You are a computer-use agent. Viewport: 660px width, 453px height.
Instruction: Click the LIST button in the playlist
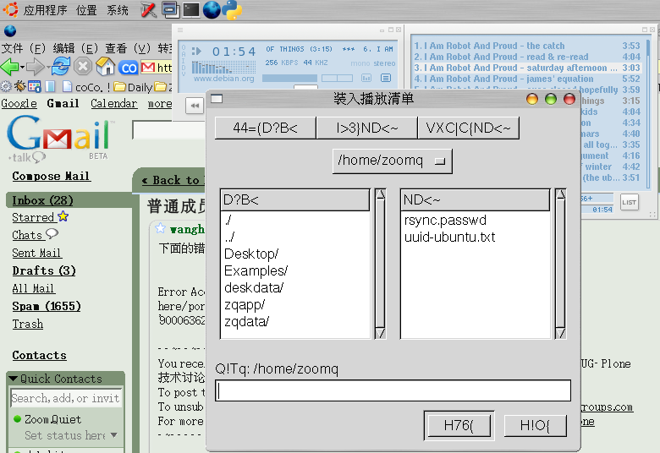point(629,201)
